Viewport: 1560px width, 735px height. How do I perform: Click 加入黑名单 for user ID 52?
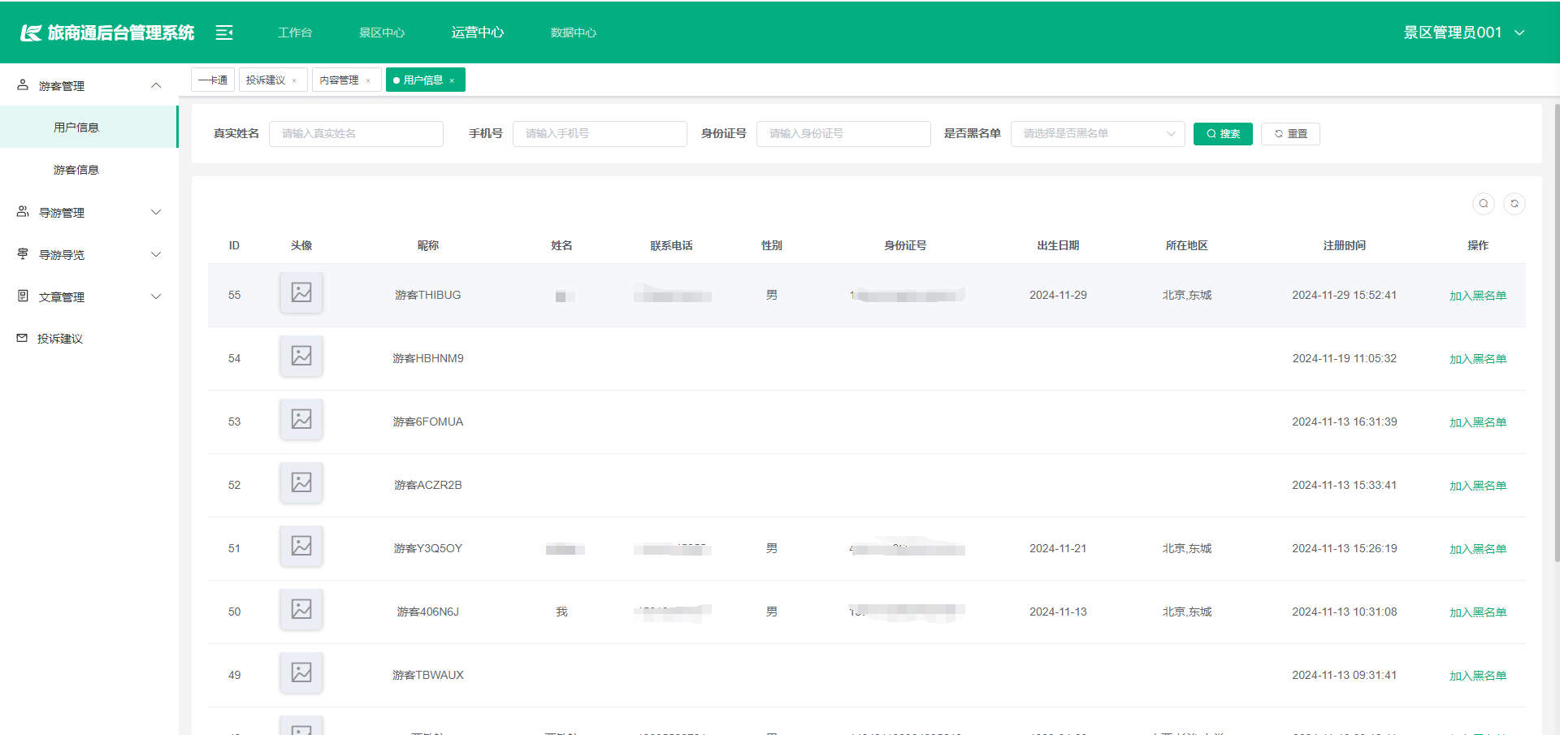click(1478, 486)
